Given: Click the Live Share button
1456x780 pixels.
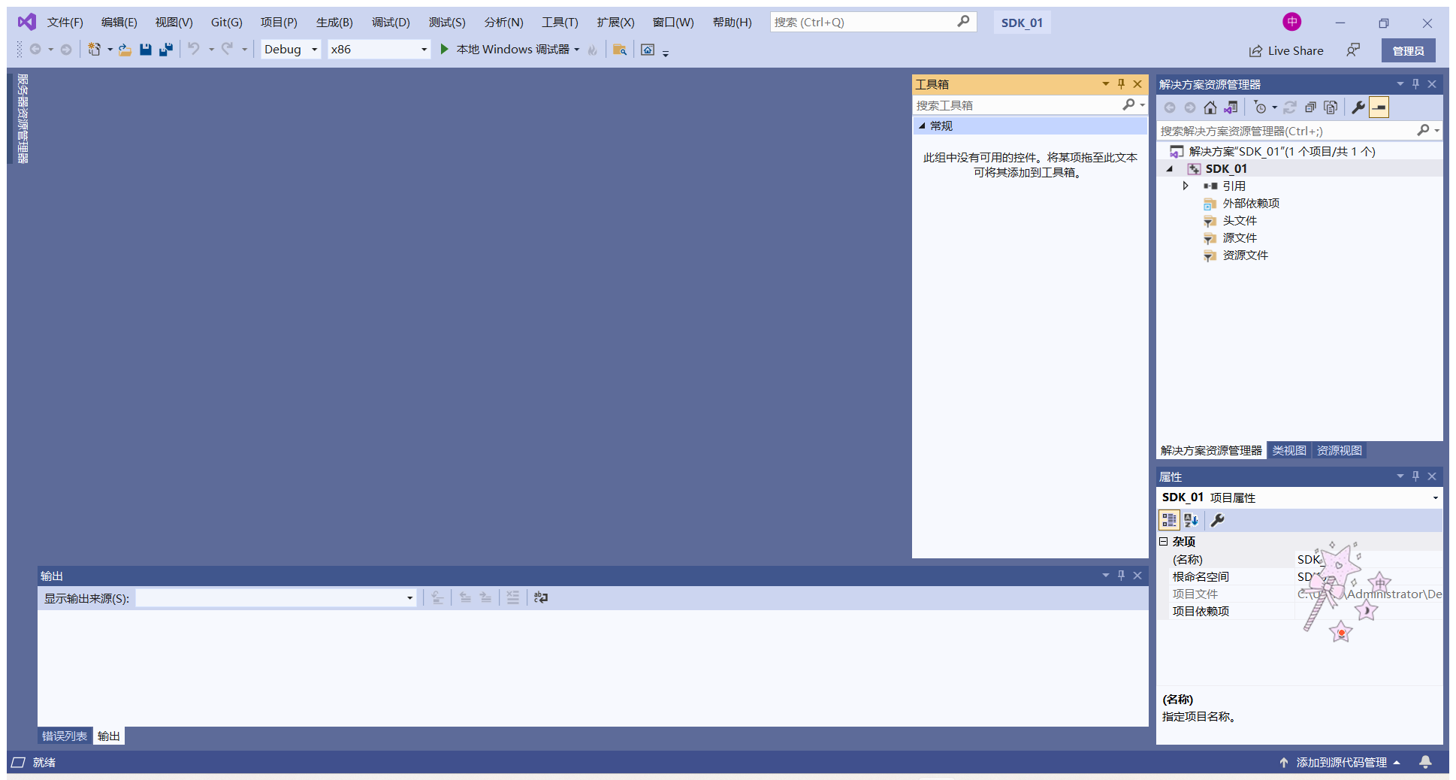Looking at the screenshot, I should (1286, 50).
